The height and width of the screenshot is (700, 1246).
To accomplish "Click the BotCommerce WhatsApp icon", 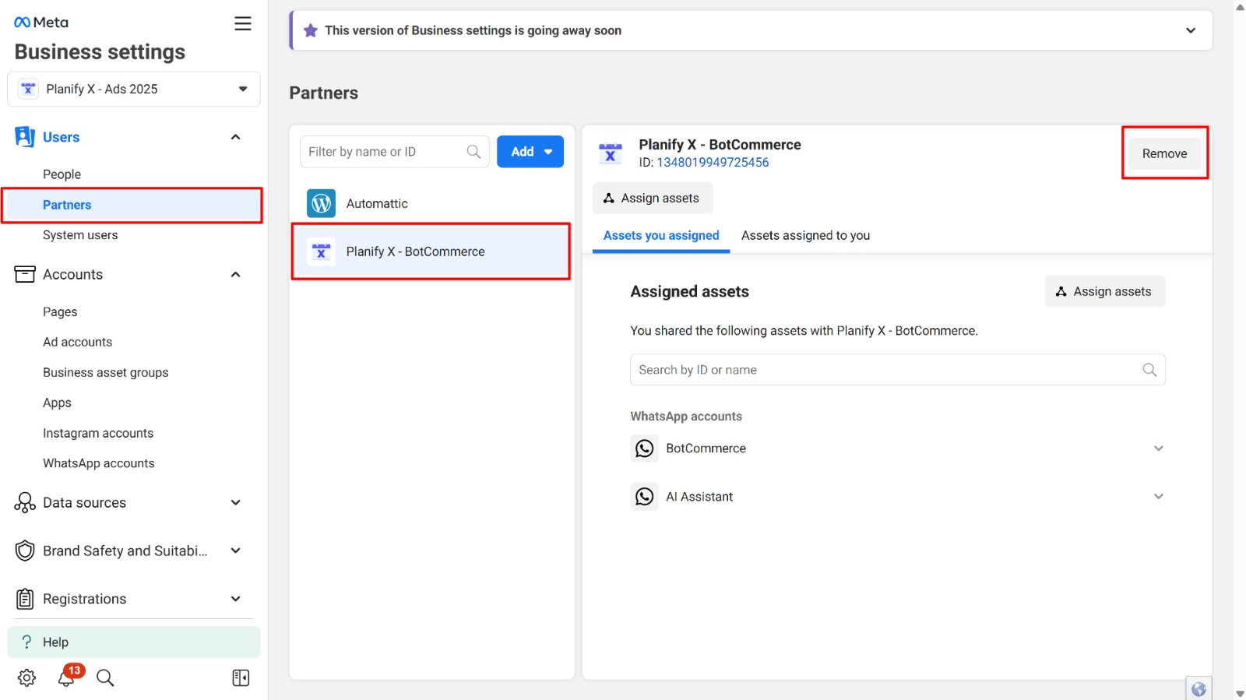I will click(x=644, y=448).
